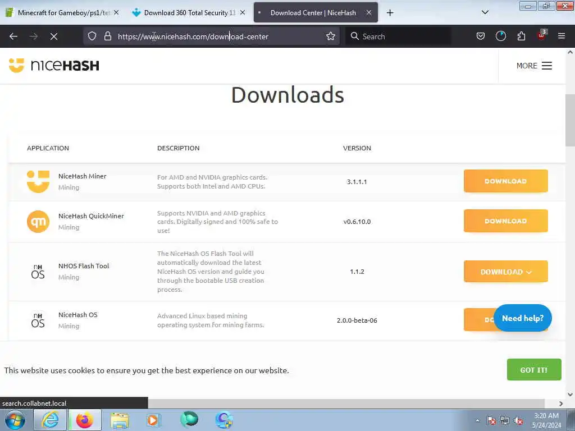Click the vertical page scrollbar thumb
The width and height of the screenshot is (575, 431).
pos(570,120)
